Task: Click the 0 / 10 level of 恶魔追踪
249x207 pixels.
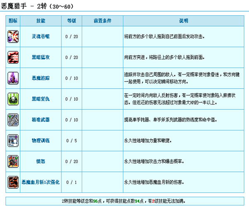Action: pyautogui.click(x=72, y=78)
